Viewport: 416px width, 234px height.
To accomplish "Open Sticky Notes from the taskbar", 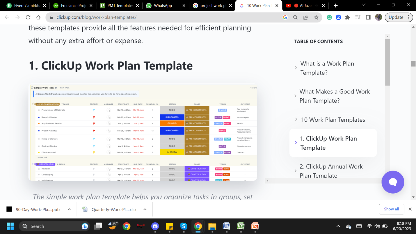I will pos(169,226).
